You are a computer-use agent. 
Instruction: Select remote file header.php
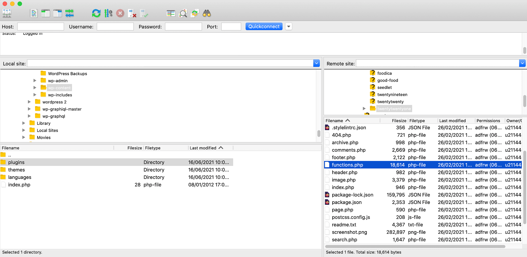tap(423, 172)
